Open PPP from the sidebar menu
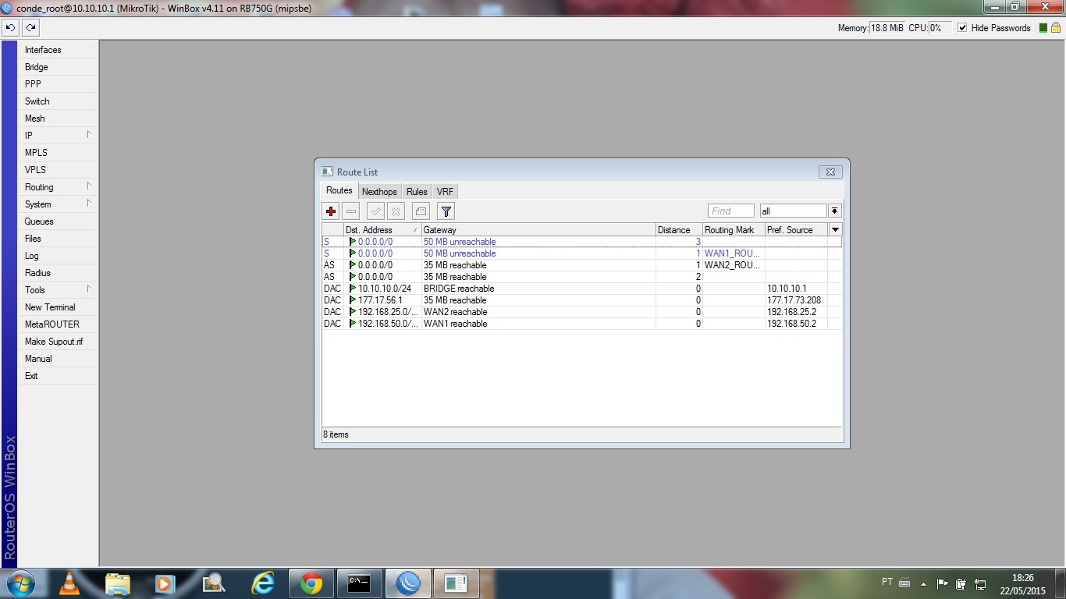This screenshot has height=599, width=1066. [59, 84]
